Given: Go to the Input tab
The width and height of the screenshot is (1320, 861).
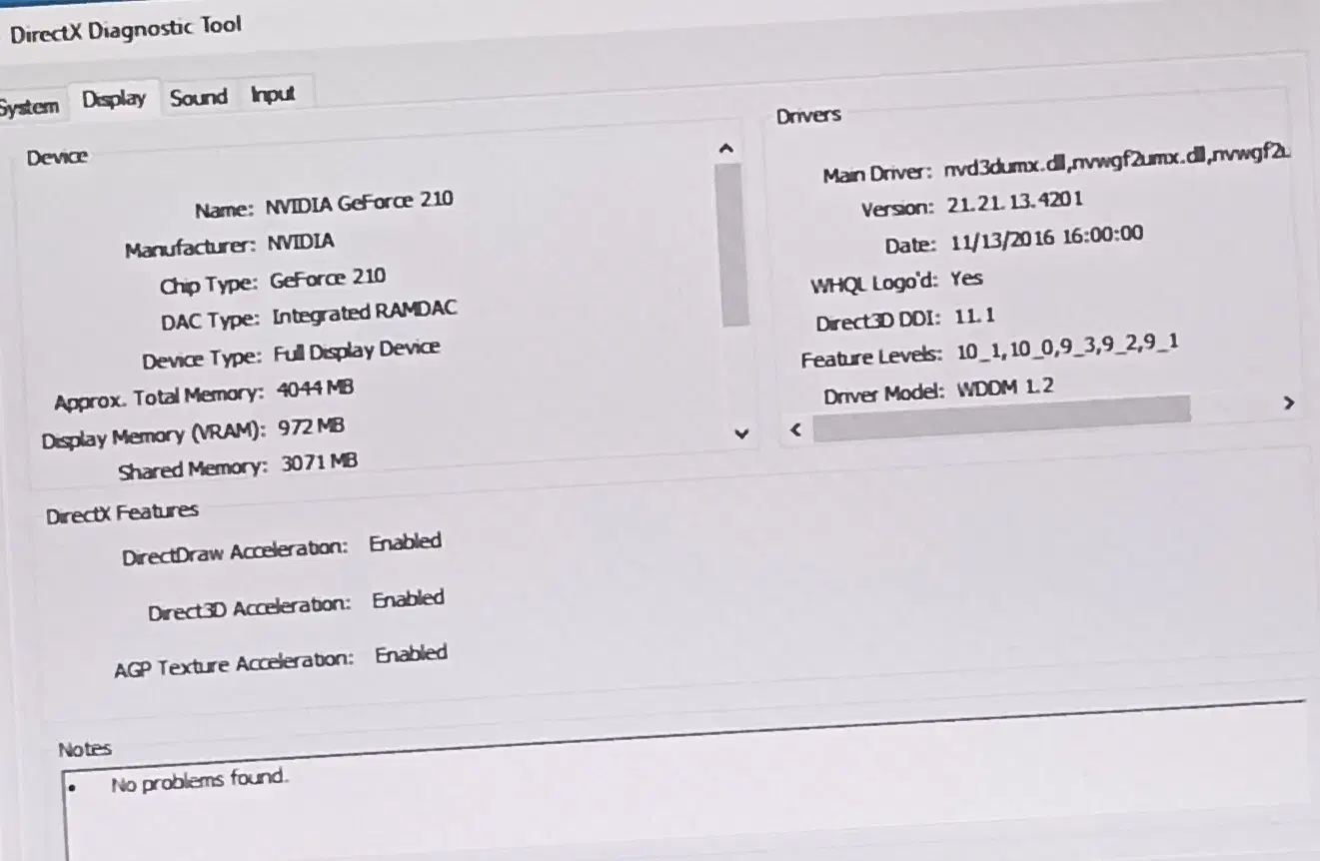Looking at the screenshot, I should pos(272,95).
